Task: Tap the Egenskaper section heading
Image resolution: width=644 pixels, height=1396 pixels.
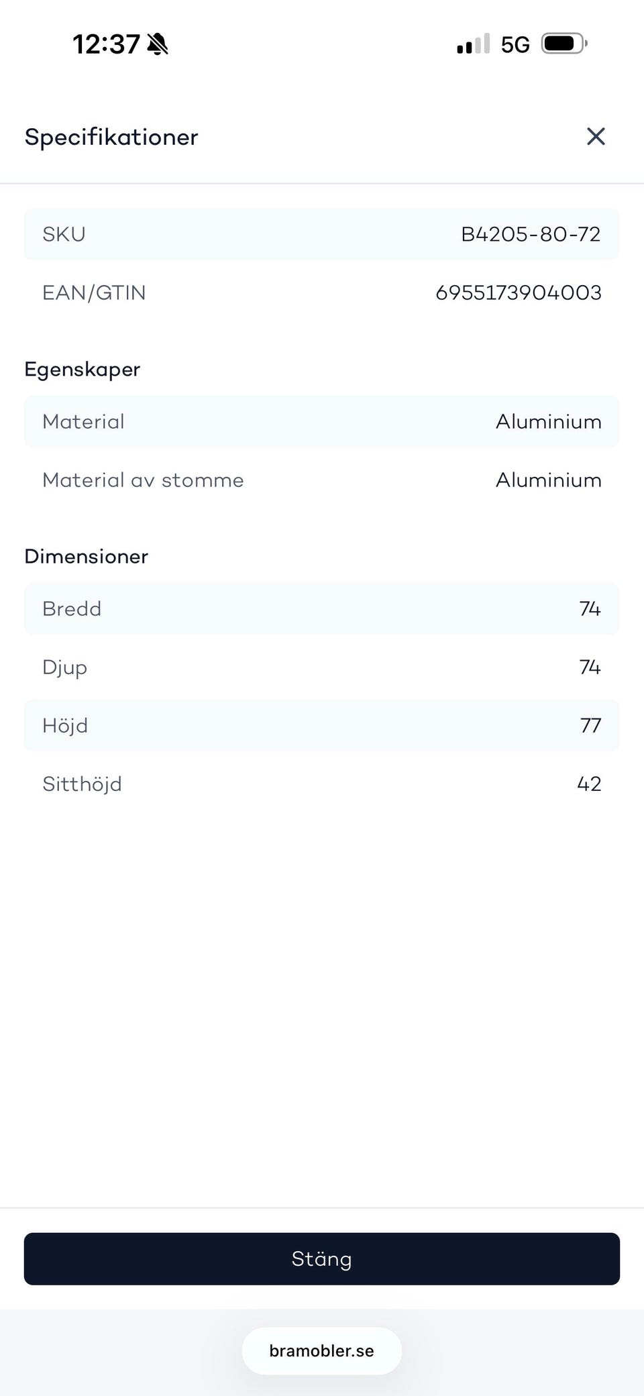Action: pos(83,369)
